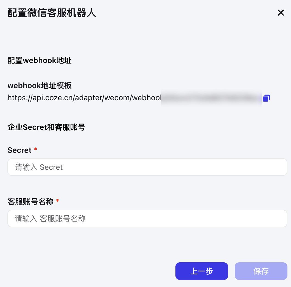Select the blue copy icon after the URL

point(266,98)
